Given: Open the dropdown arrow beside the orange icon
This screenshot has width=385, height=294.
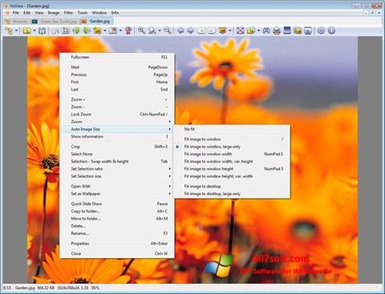Looking at the screenshot, I should click(x=230, y=30).
